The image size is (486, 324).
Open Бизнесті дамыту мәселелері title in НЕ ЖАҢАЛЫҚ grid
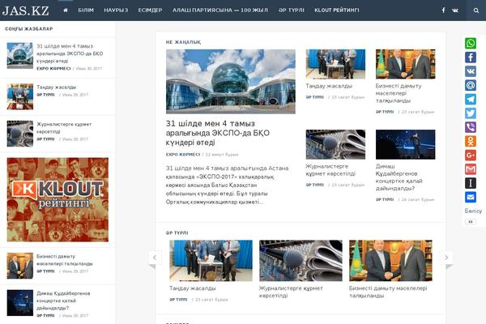tap(399, 93)
